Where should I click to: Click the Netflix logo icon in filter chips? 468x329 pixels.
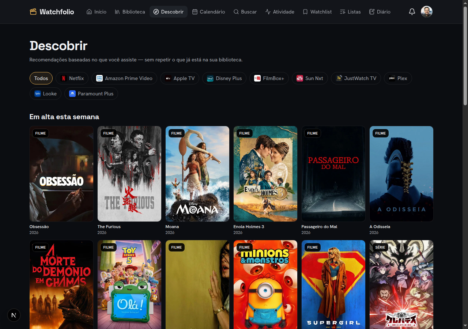pyautogui.click(x=64, y=78)
